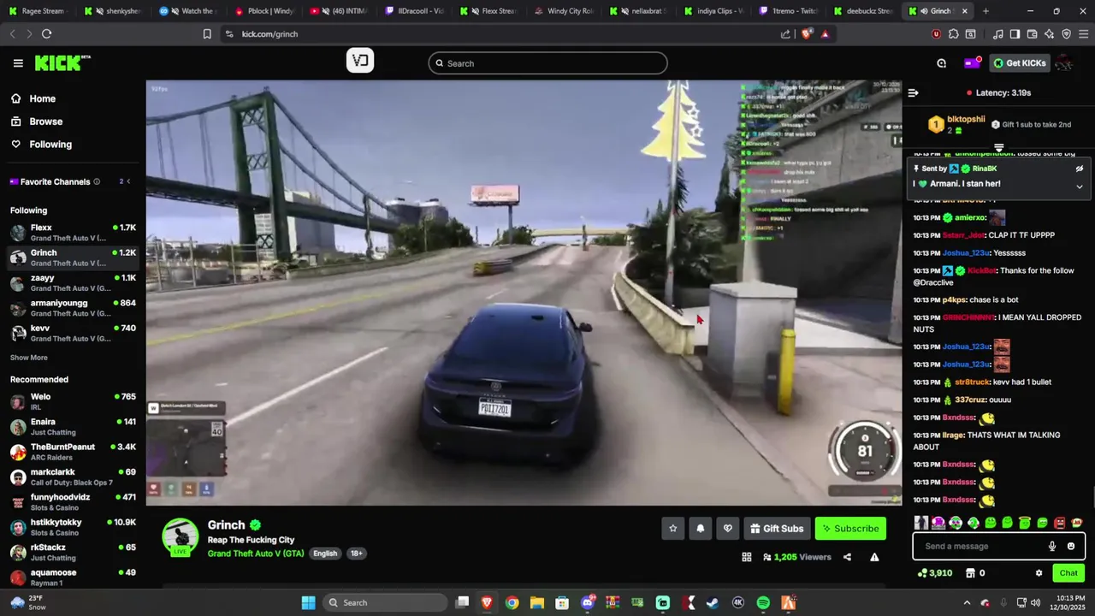Click the Kick search field

click(x=547, y=63)
